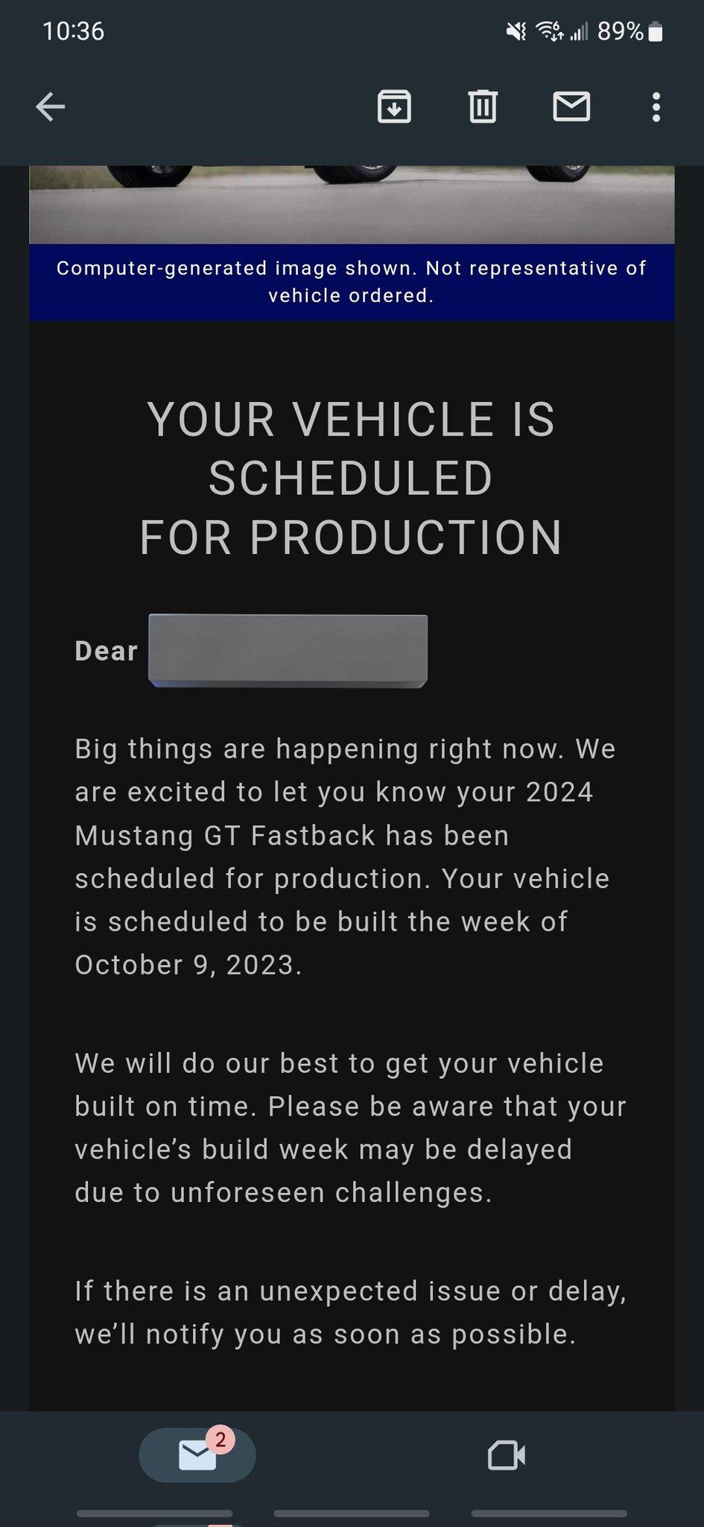Mark email as unread via envelope icon
This screenshot has height=1527, width=704.
click(x=571, y=107)
